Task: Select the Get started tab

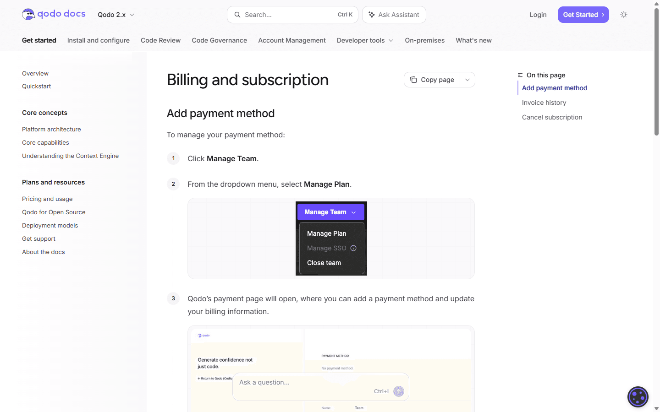Action: click(39, 40)
